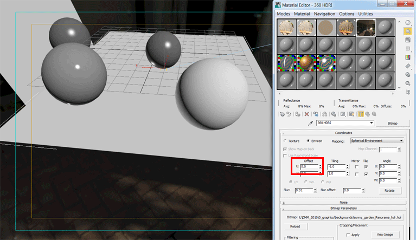Click the Make Preview icon
The width and height of the screenshot is (416, 240).
pyautogui.click(x=408, y=66)
